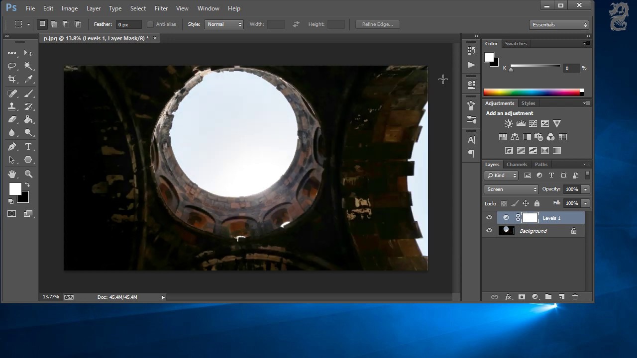Select the Zoom tool

coord(28,174)
